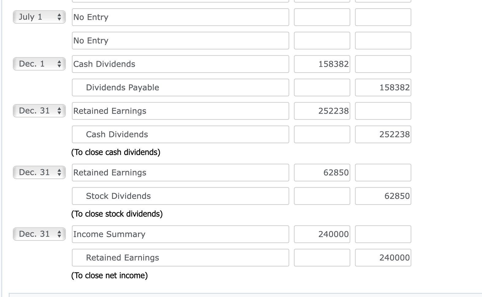Image resolution: width=482 pixels, height=297 pixels.
Task: Click the stepper arrows beside July 1
Action: pyautogui.click(x=60, y=17)
